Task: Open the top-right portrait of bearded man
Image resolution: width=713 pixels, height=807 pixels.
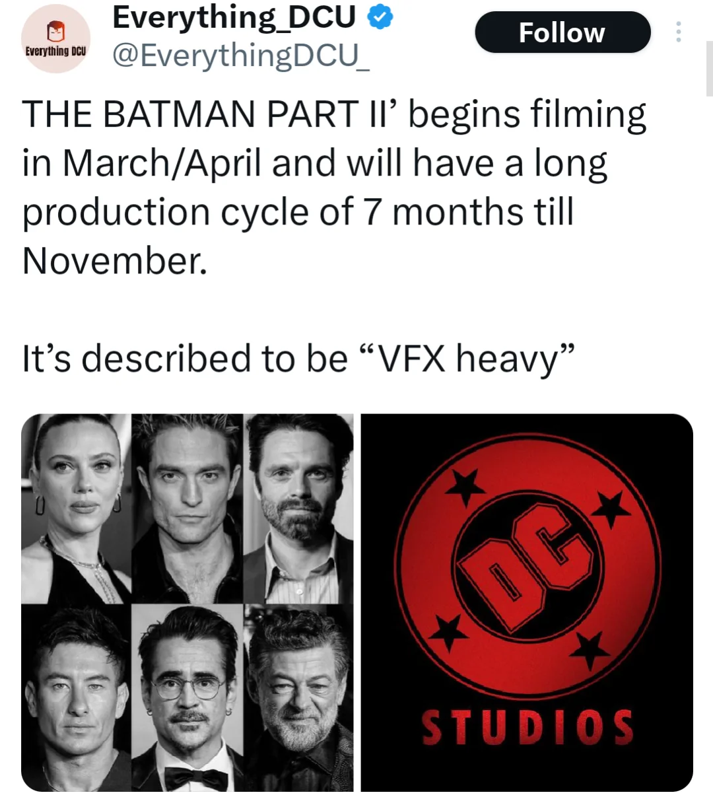Action: coord(299,507)
